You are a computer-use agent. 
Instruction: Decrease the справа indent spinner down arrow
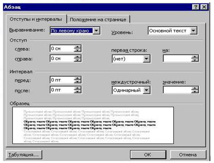(77, 60)
